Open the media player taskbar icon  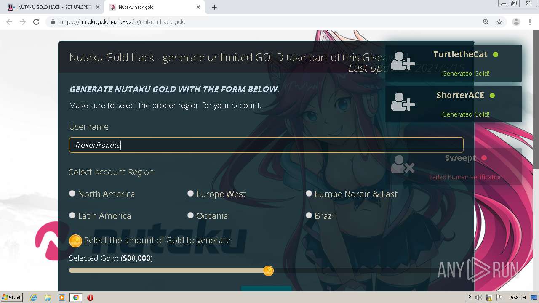(62, 298)
